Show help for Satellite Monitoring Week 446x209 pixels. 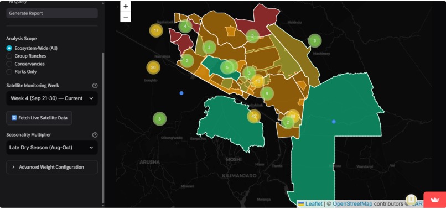(95, 86)
